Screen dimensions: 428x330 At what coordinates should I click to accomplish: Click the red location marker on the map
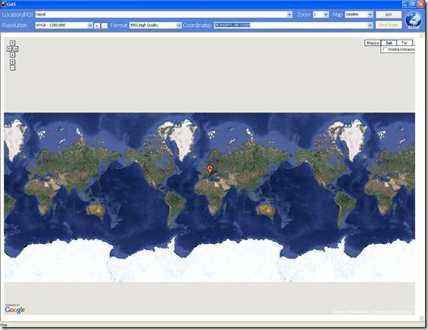pyautogui.click(x=209, y=170)
